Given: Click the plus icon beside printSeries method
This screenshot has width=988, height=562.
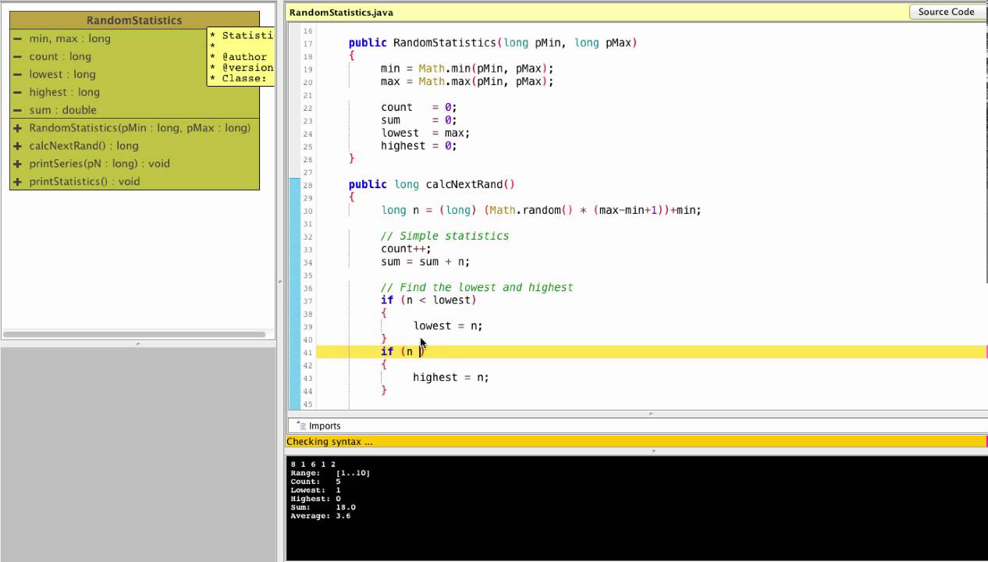Looking at the screenshot, I should tap(17, 164).
